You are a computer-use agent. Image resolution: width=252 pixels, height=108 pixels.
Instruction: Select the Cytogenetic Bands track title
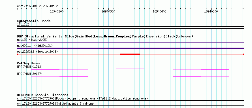(34, 21)
